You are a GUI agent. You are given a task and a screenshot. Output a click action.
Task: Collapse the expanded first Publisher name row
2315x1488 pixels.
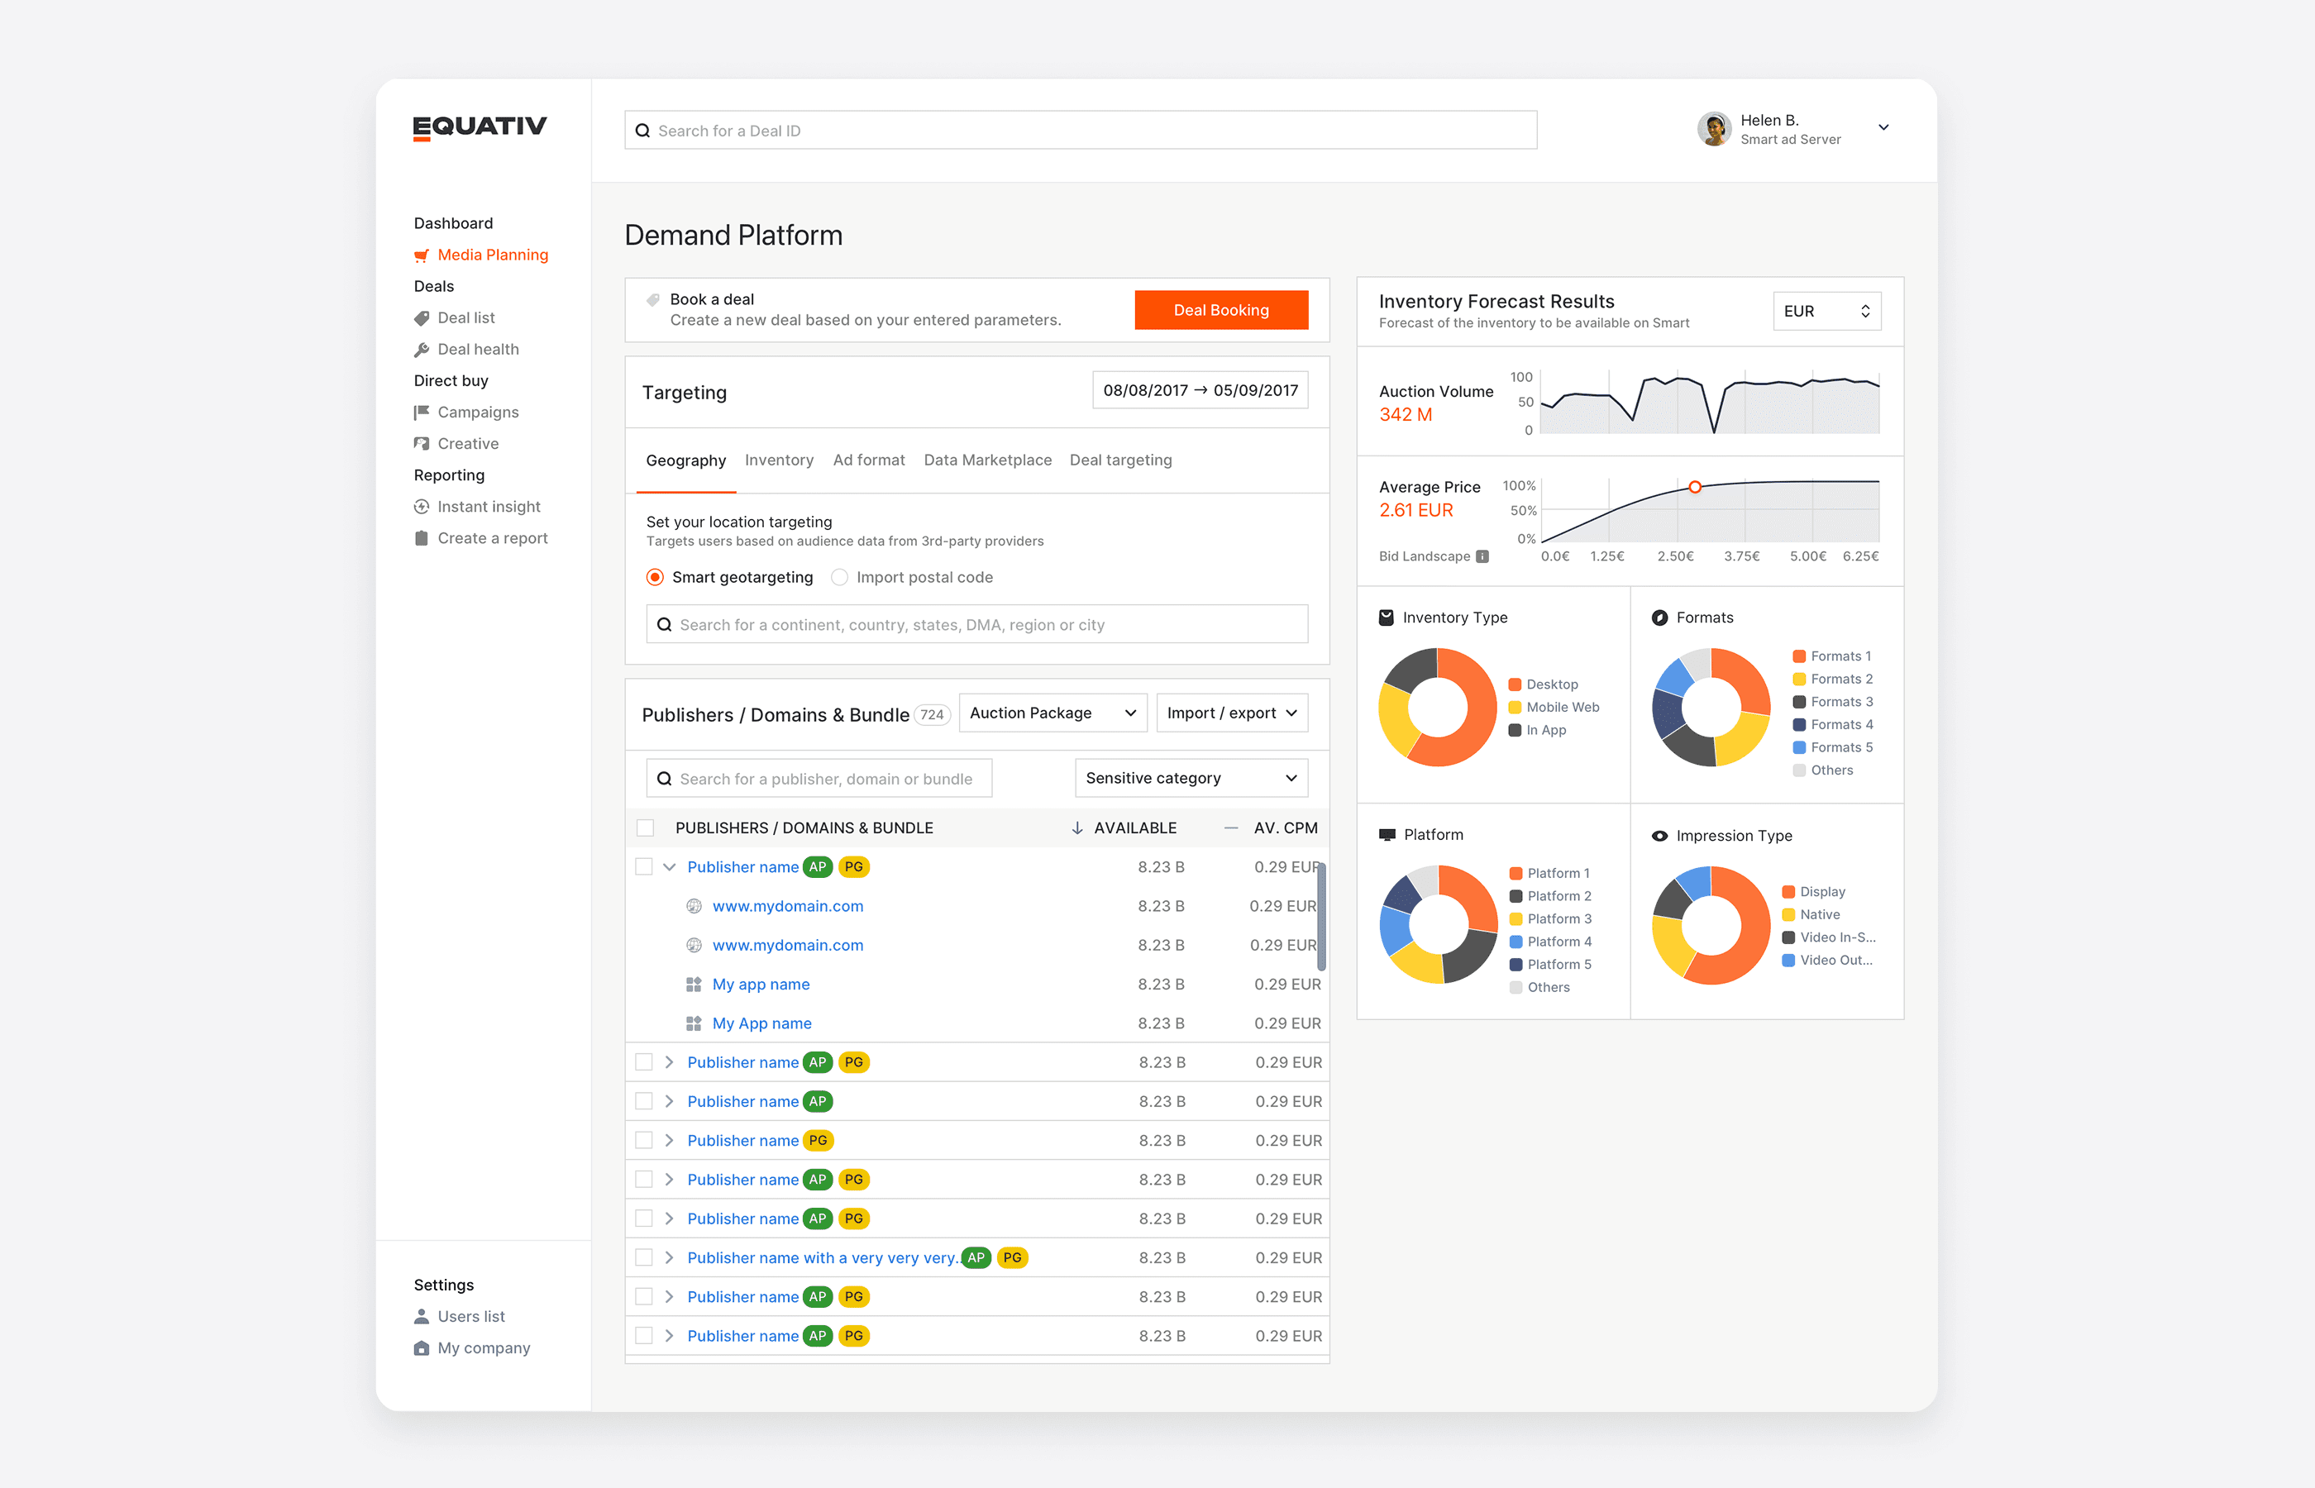point(669,866)
